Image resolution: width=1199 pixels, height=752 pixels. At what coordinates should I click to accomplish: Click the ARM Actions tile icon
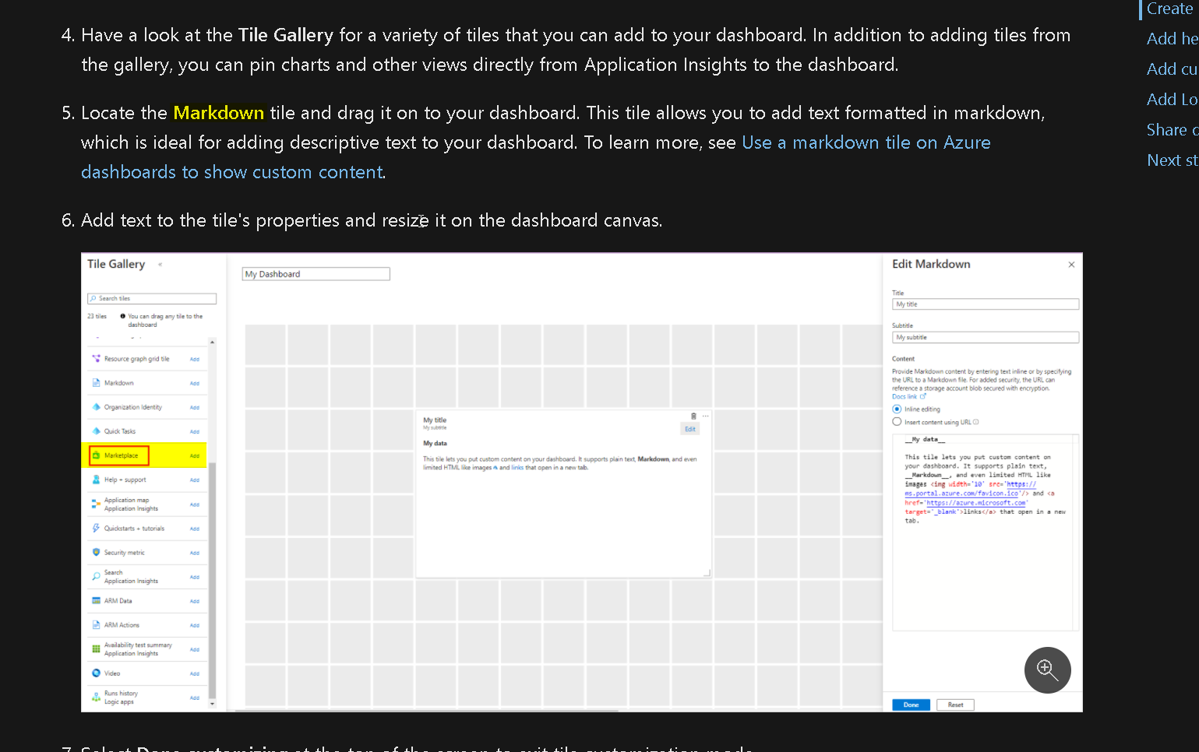click(95, 624)
